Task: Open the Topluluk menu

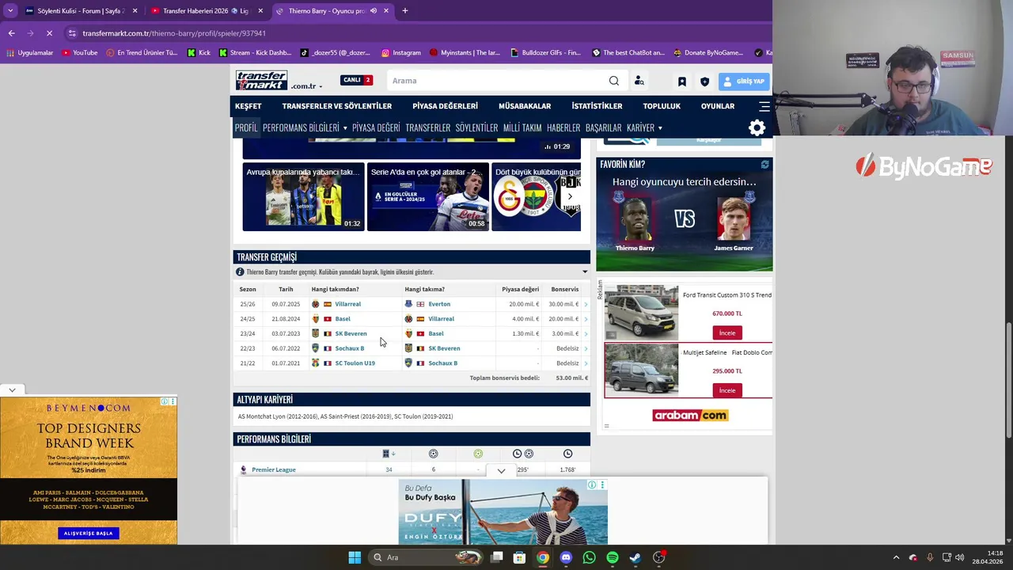Action: [662, 106]
